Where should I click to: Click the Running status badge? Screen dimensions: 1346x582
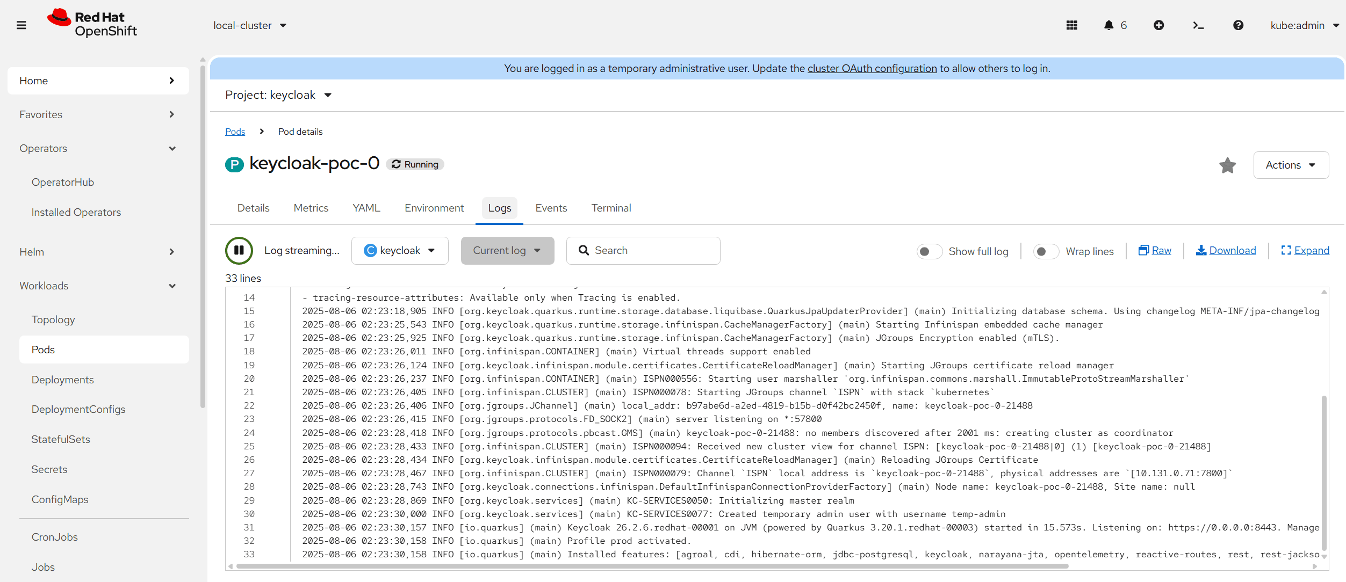click(415, 164)
